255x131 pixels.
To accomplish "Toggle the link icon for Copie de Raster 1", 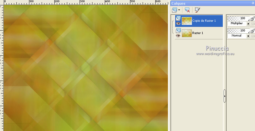I will click(x=252, y=19).
